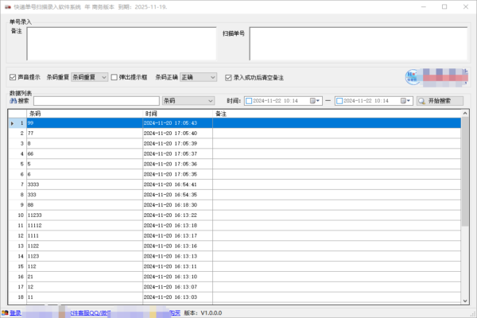Open calendar picker for start time
Screen dimensions: 477x318
[x=318, y=101]
